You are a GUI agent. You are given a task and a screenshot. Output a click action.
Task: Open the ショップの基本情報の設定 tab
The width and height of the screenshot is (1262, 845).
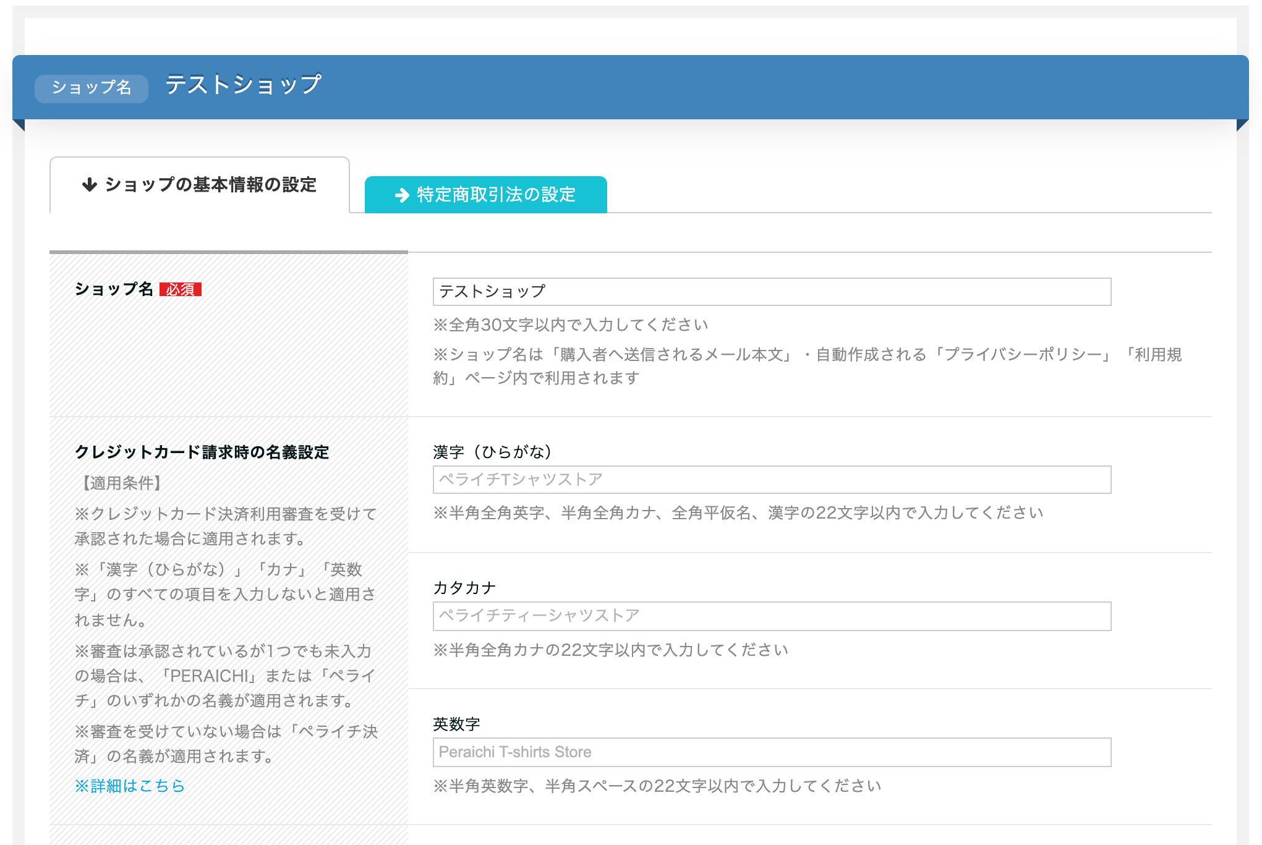click(200, 185)
